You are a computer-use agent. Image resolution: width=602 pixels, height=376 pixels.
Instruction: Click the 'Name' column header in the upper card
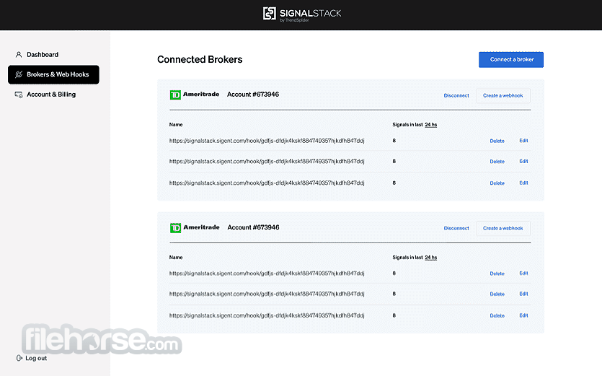click(x=176, y=125)
